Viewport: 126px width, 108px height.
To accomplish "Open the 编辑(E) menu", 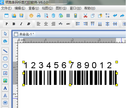I will [20, 8].
